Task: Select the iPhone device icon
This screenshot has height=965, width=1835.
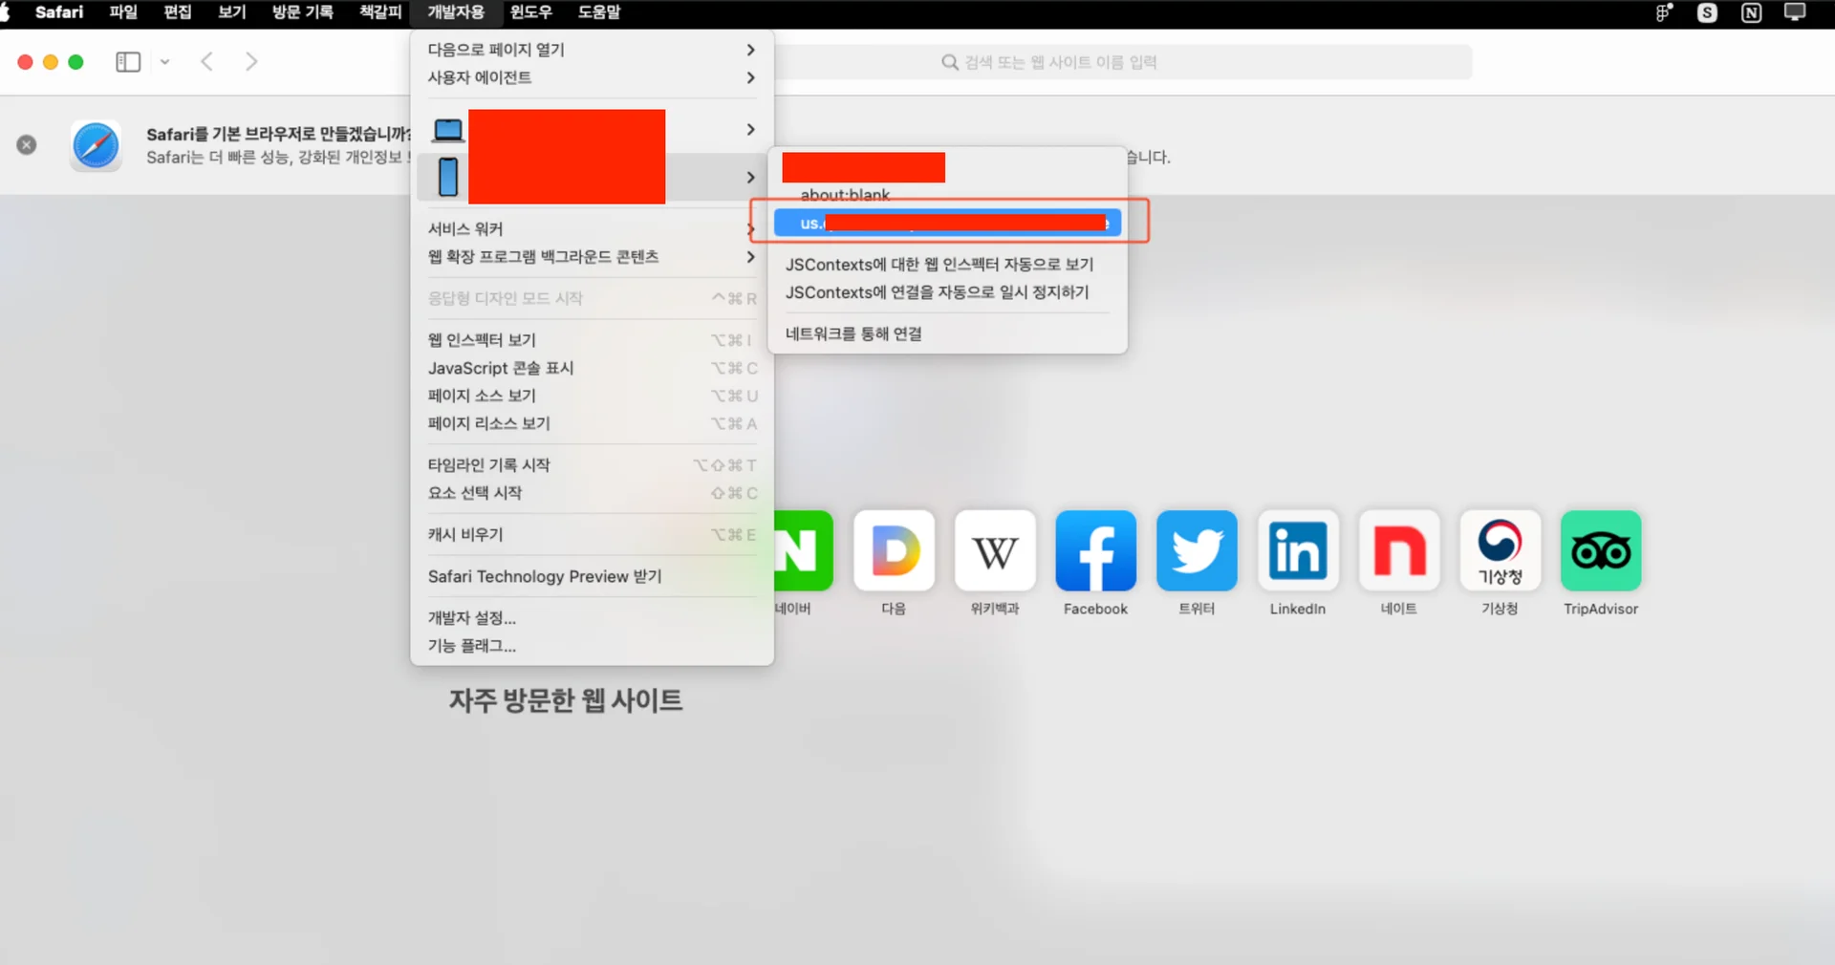Action: (448, 178)
